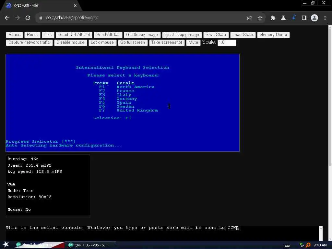Click Memory Dump button
The width and height of the screenshot is (332, 249).
(273, 35)
